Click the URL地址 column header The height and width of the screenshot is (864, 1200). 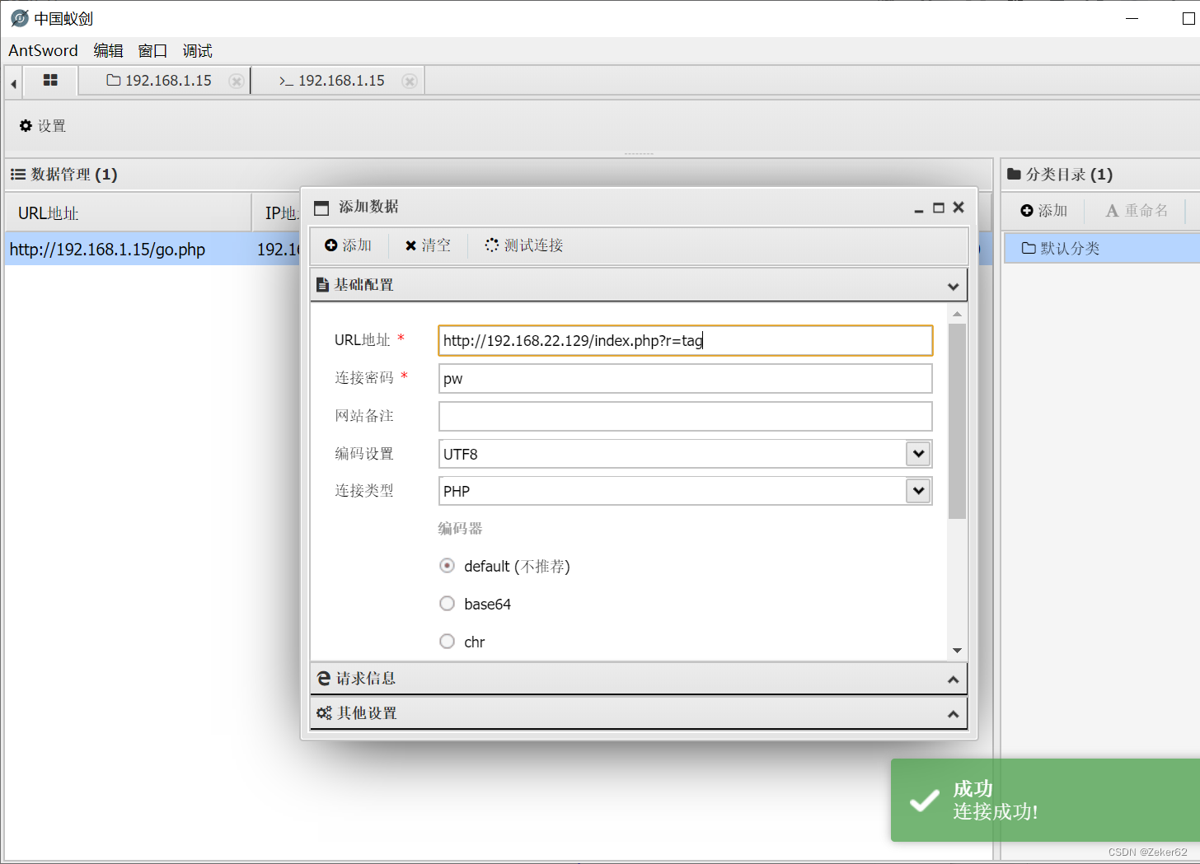click(x=128, y=213)
